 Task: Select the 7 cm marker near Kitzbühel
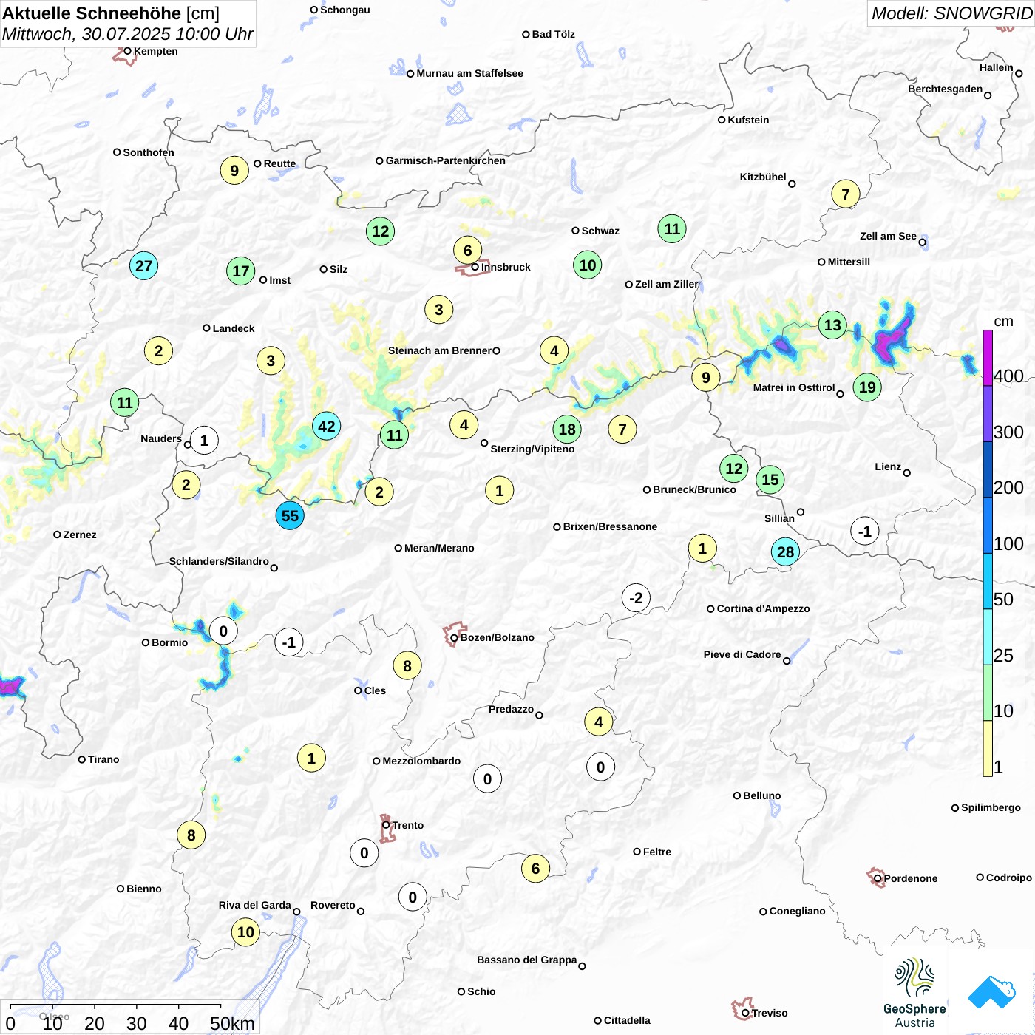846,194
